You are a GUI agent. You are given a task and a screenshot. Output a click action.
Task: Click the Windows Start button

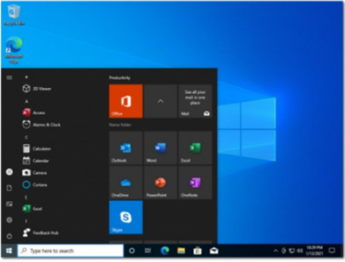coord(9,250)
